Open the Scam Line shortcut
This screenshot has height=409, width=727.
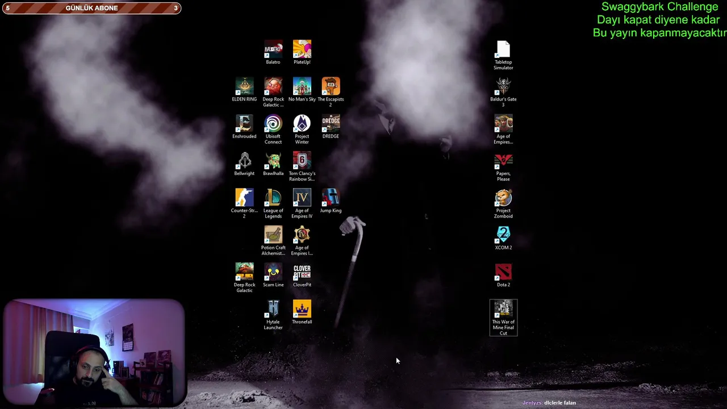(x=273, y=275)
